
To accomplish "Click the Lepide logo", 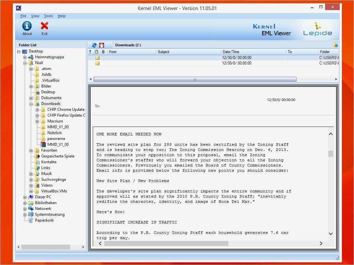I will point(318,29).
